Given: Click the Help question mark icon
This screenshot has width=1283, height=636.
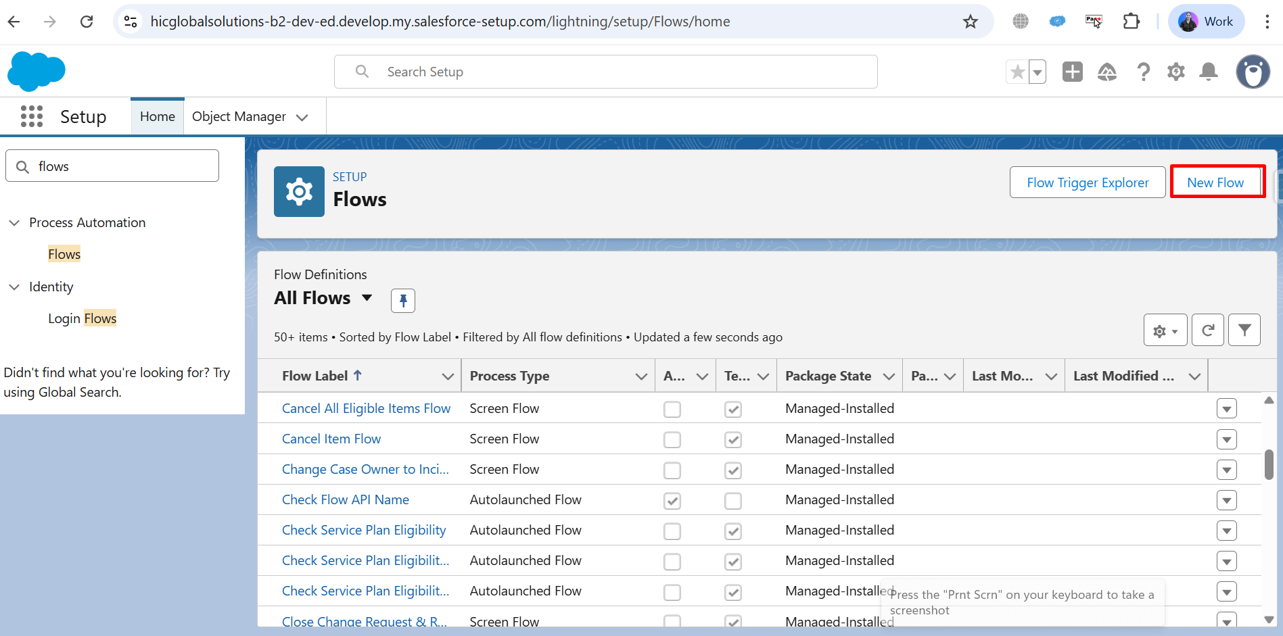Looking at the screenshot, I should [x=1143, y=72].
